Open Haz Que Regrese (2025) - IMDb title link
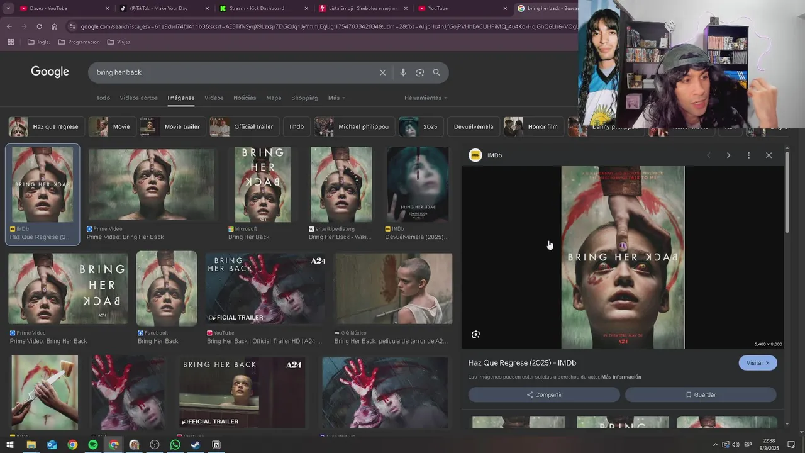 pyautogui.click(x=522, y=363)
